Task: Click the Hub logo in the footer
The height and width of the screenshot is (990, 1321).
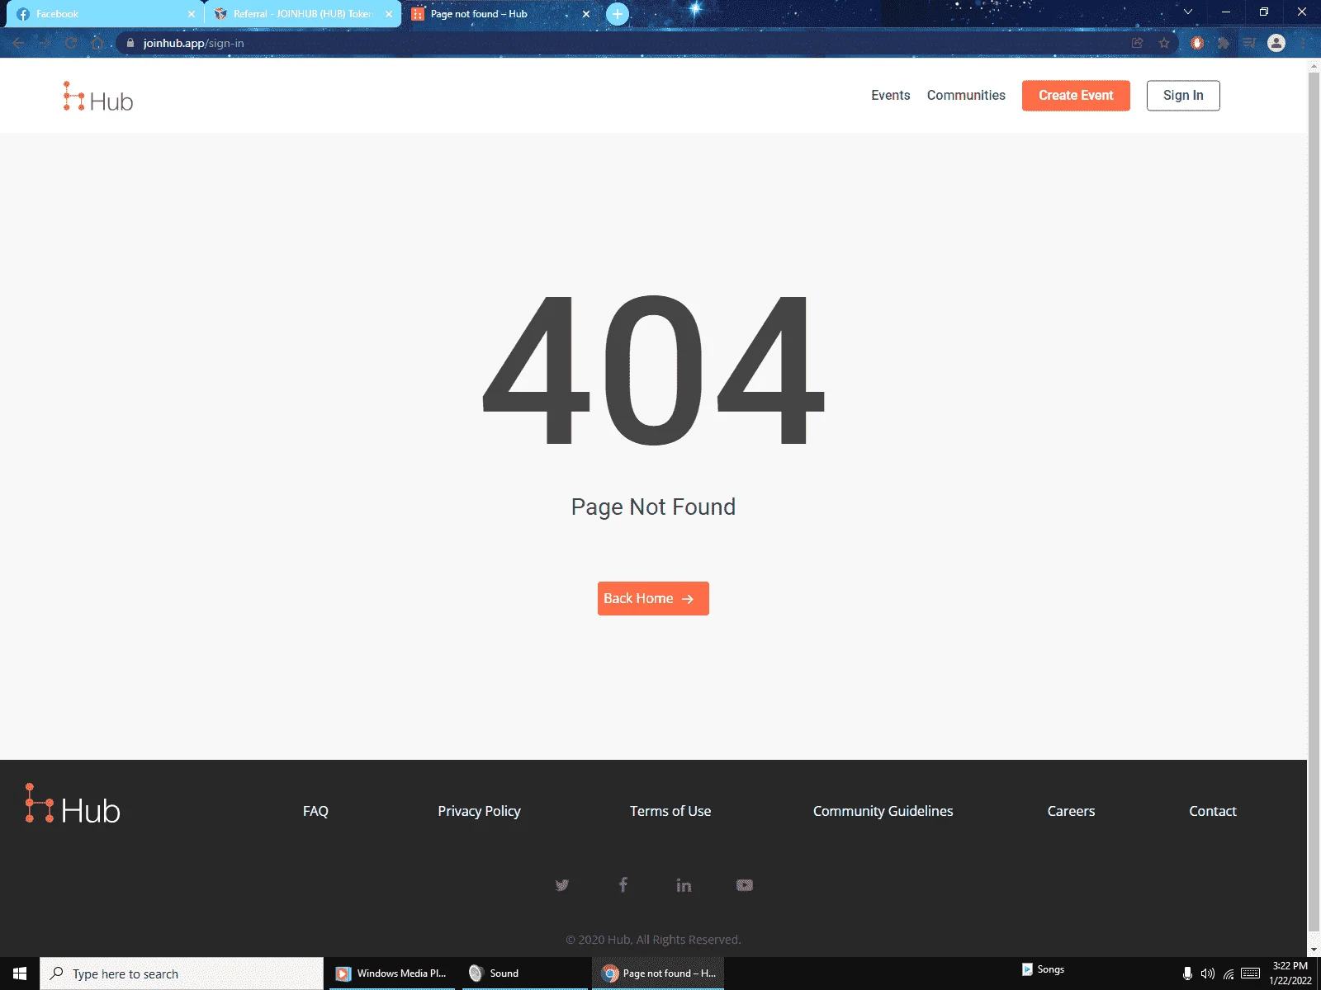Action: 73,805
